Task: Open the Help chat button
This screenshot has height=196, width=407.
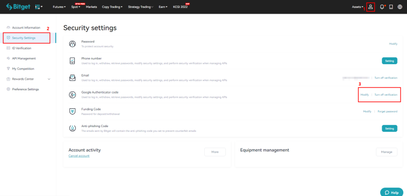Action: click(391, 192)
